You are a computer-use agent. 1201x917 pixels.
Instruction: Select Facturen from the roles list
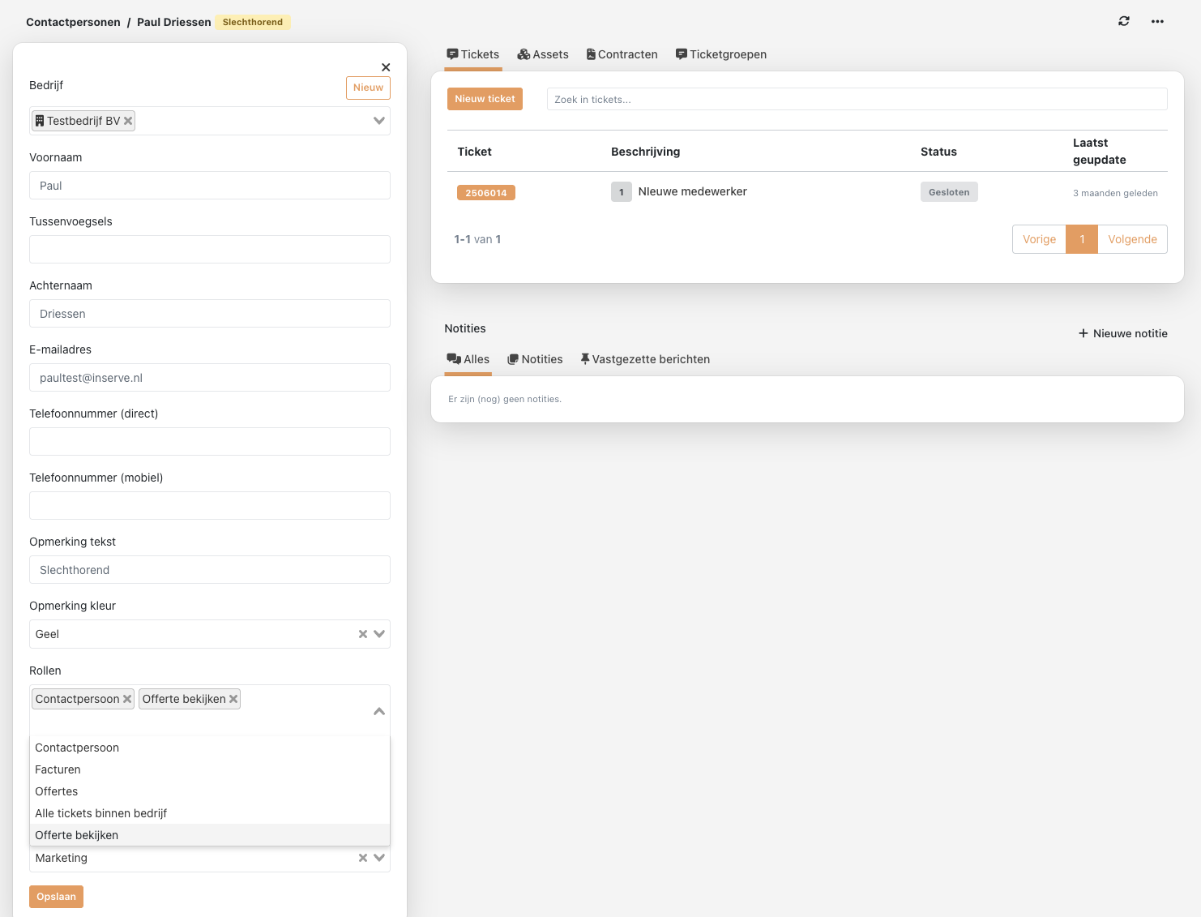pyautogui.click(x=210, y=769)
